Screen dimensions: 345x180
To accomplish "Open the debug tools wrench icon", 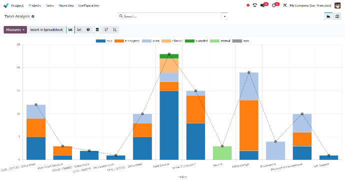I will (x=284, y=5).
